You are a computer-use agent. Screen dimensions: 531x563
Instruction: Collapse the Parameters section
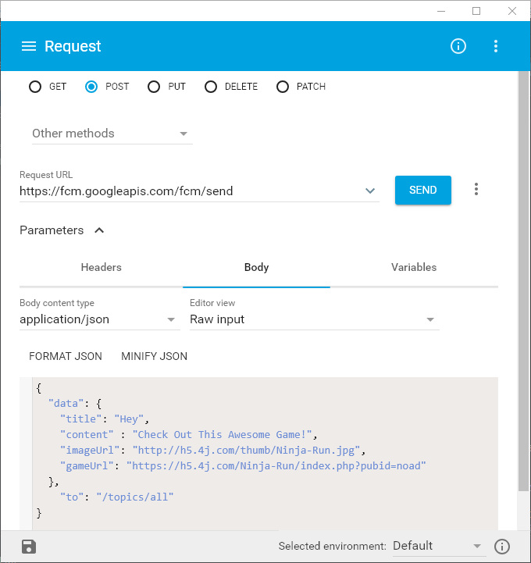click(x=99, y=230)
